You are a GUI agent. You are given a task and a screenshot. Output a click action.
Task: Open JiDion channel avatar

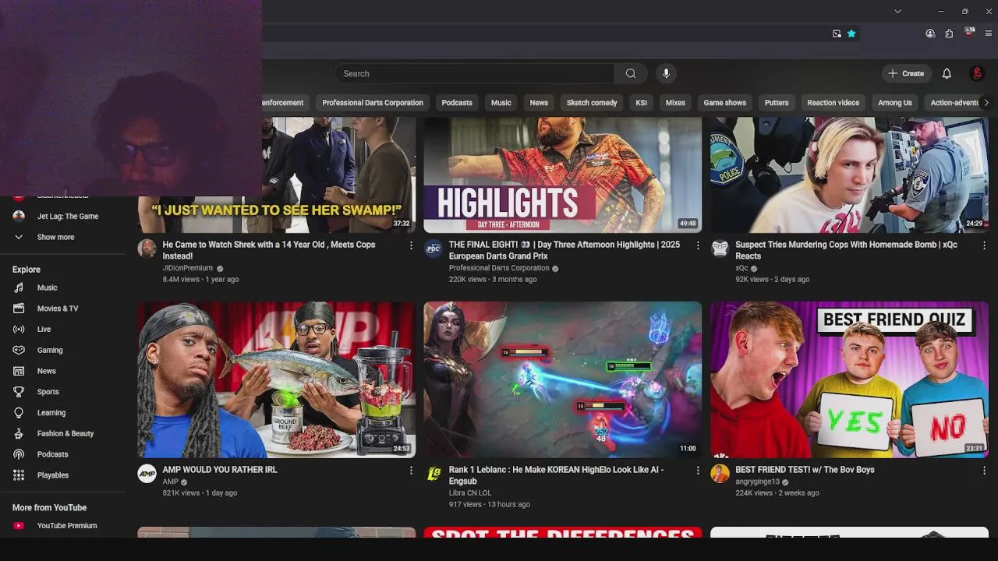147,249
